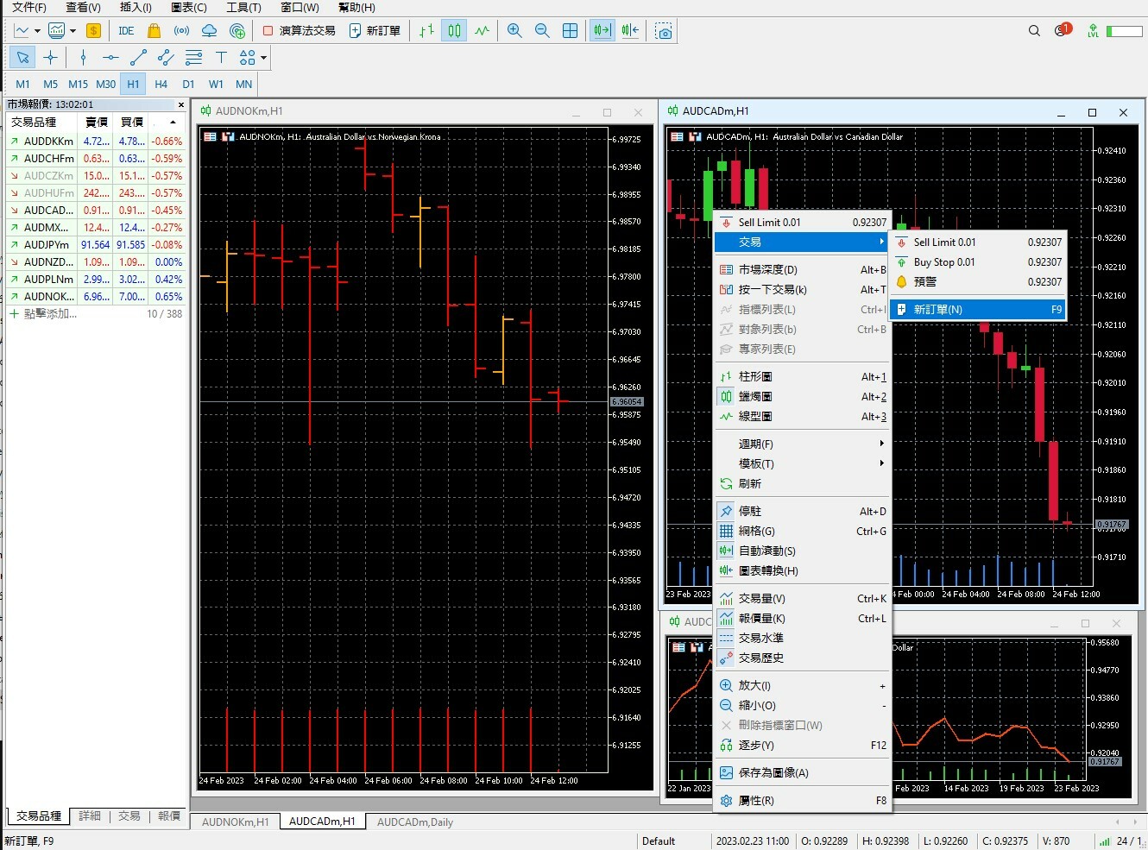
Task: Click the tile windows grid icon
Action: coord(570,31)
